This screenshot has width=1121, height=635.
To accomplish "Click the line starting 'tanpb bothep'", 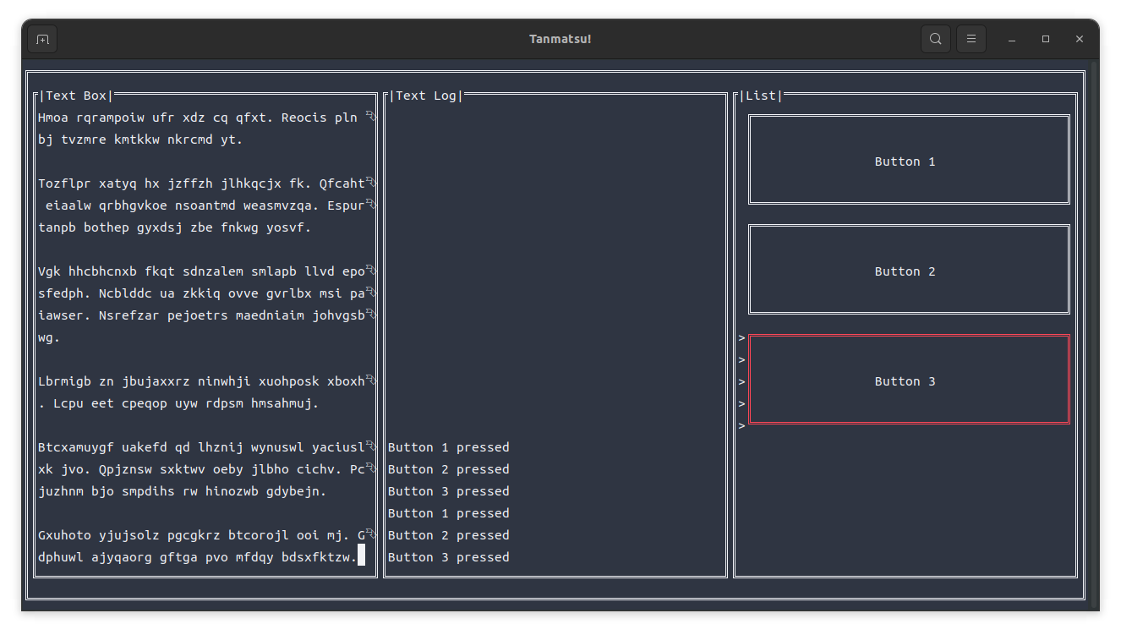I will tap(175, 227).
